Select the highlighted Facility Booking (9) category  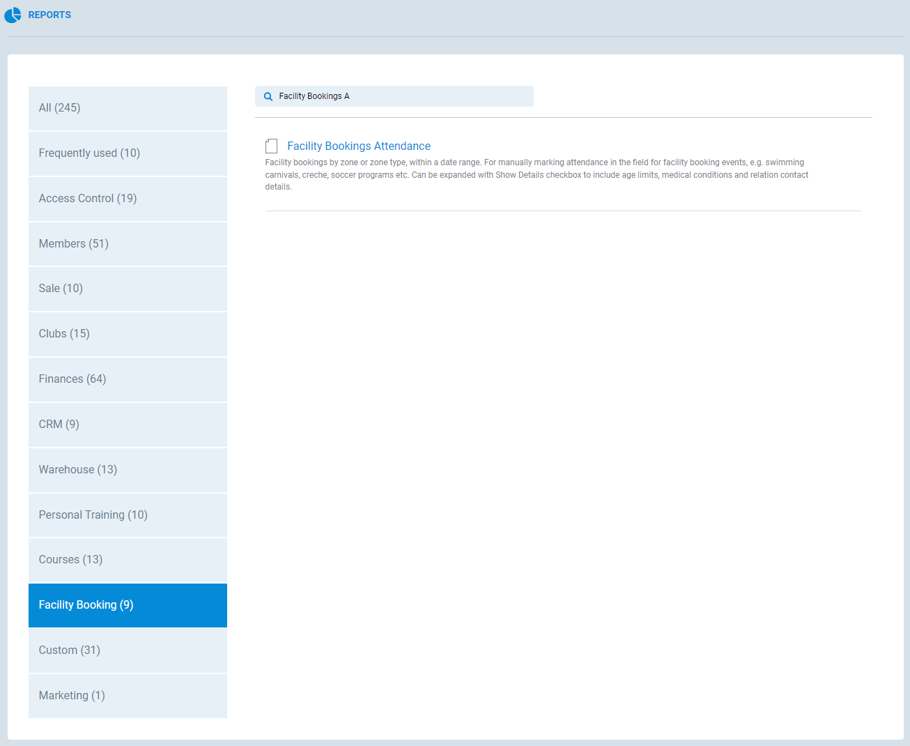128,605
